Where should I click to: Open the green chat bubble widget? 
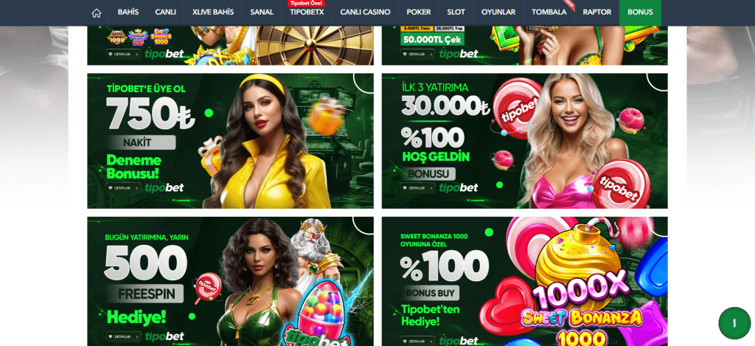[x=734, y=323]
